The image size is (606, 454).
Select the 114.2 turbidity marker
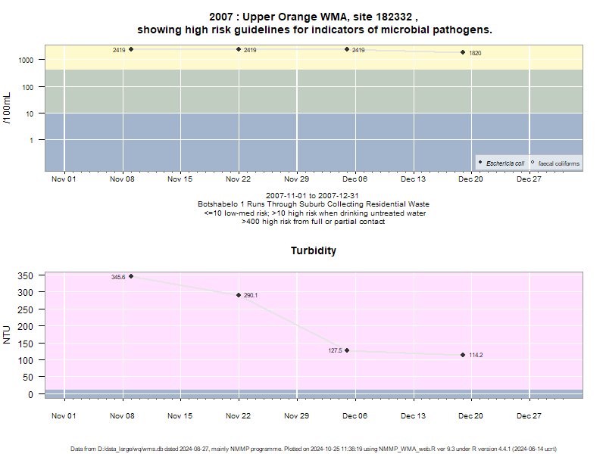click(x=463, y=355)
